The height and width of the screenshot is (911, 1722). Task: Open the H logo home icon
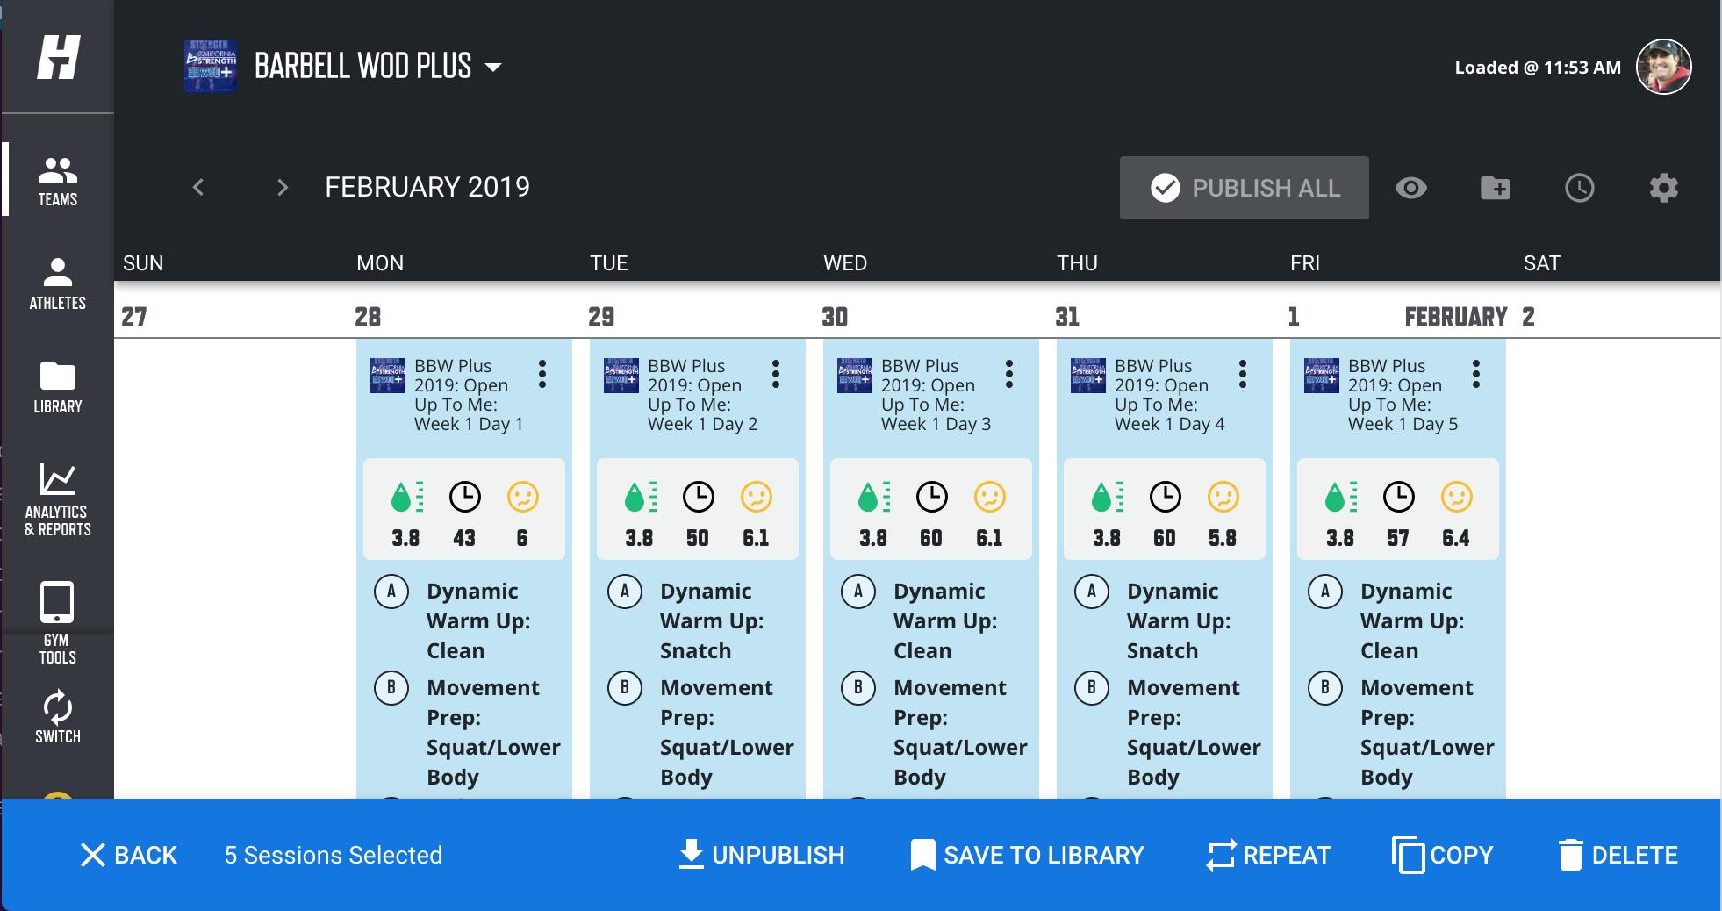[x=58, y=58]
